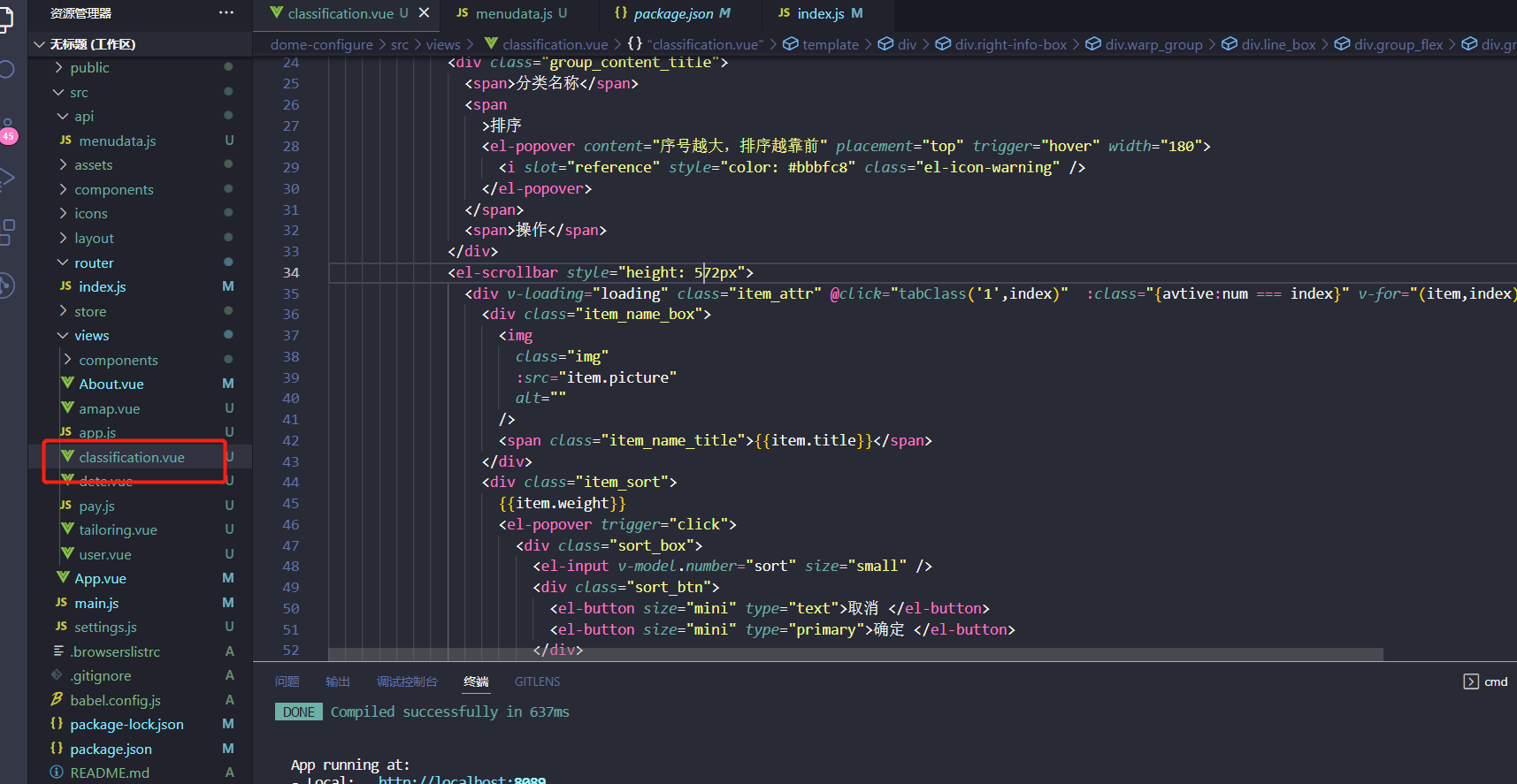
Task: Click the Vue icon in classification.vue tab
Action: click(277, 12)
